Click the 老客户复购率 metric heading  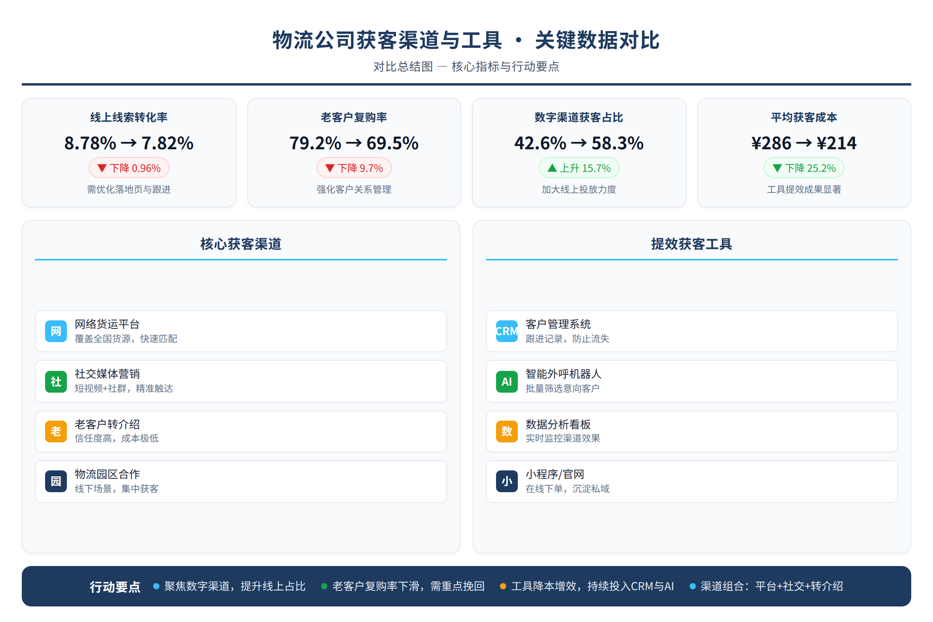(x=354, y=117)
